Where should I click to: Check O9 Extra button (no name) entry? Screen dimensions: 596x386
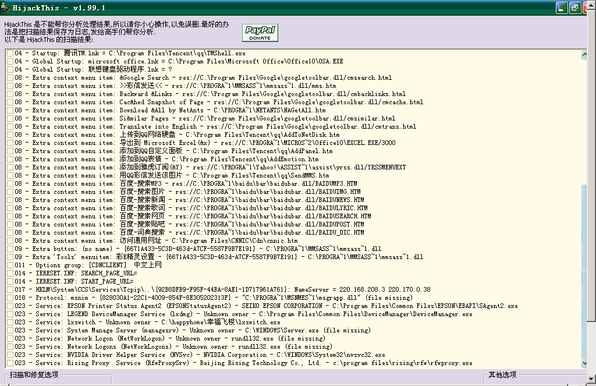coord(10,249)
